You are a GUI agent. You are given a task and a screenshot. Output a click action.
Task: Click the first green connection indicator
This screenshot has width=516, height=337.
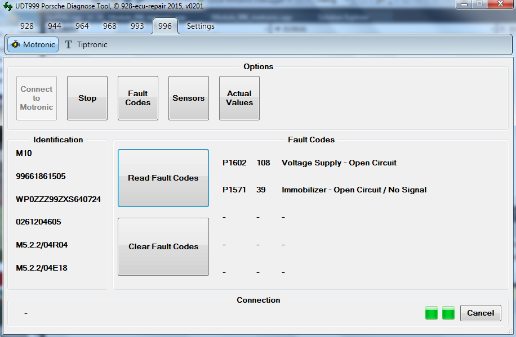[432, 313]
